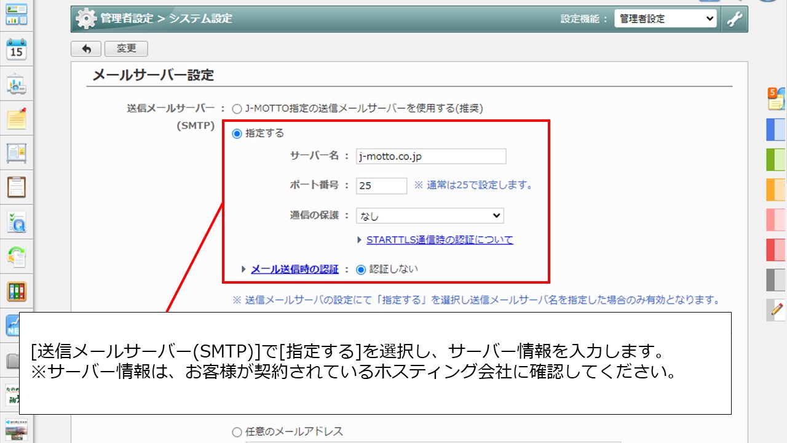Click the メールサーバー設定 heading

[153, 75]
